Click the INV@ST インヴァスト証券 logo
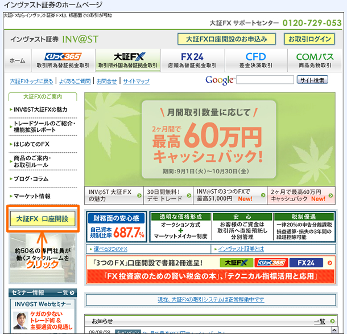Screen dimensions: 347x334 [x=55, y=39]
